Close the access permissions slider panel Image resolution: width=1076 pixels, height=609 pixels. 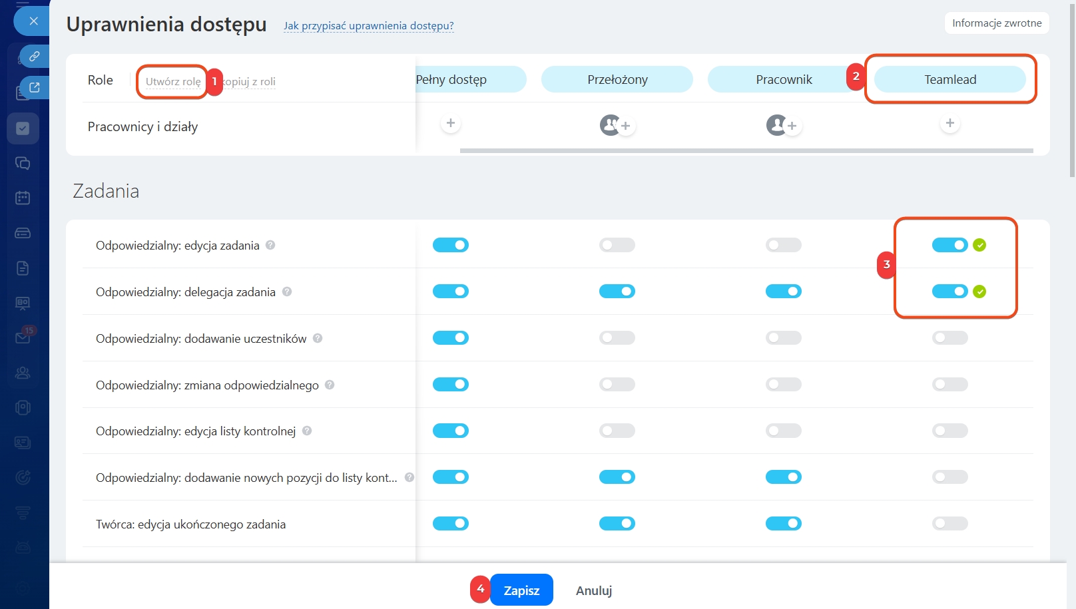(x=33, y=21)
